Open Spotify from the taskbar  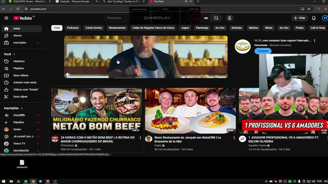tap(26, 181)
